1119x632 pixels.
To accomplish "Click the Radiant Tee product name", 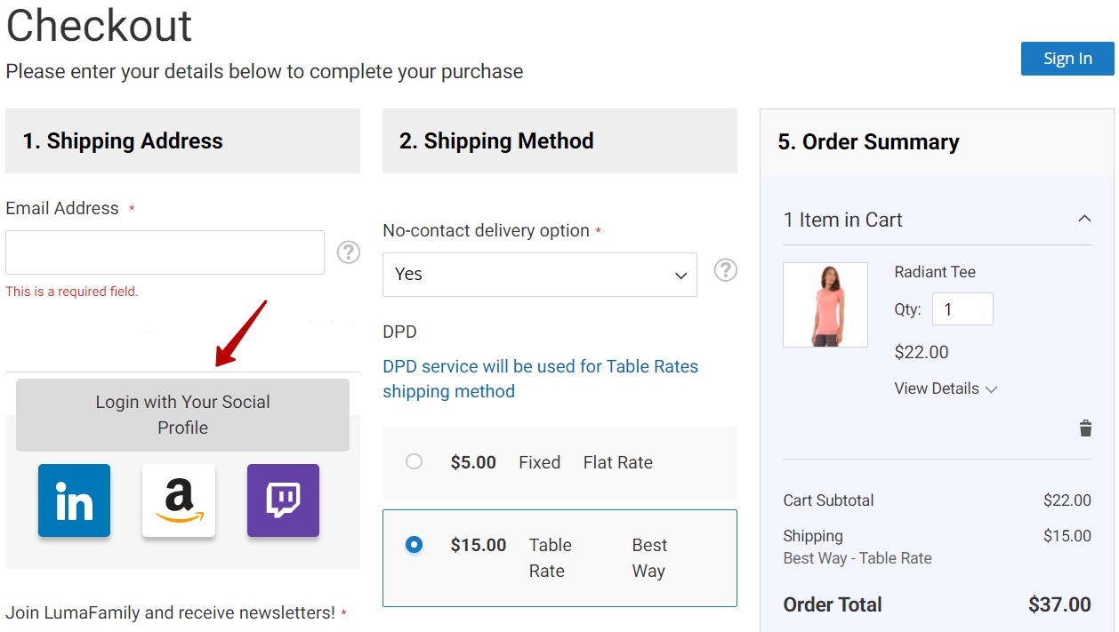I will pyautogui.click(x=935, y=272).
